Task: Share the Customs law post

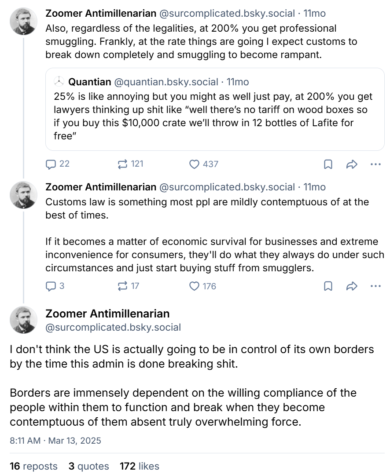Action: (x=351, y=286)
